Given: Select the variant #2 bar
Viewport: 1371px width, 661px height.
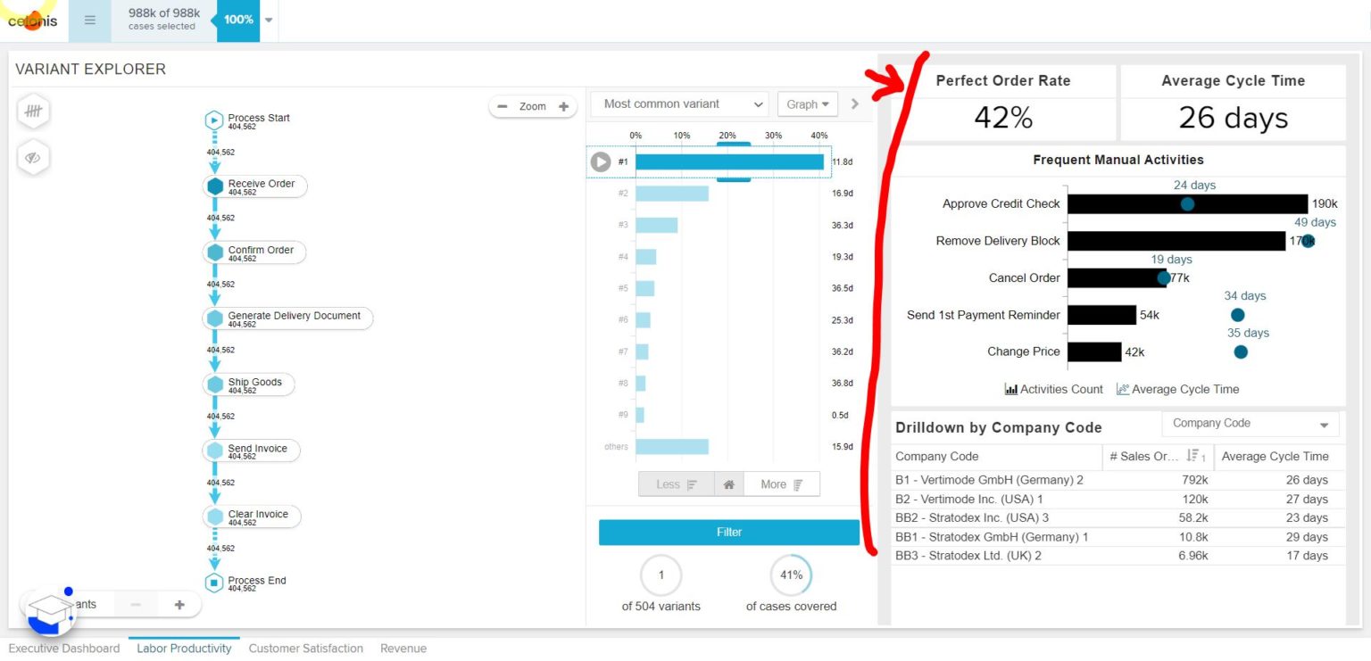Looking at the screenshot, I should tap(671, 194).
